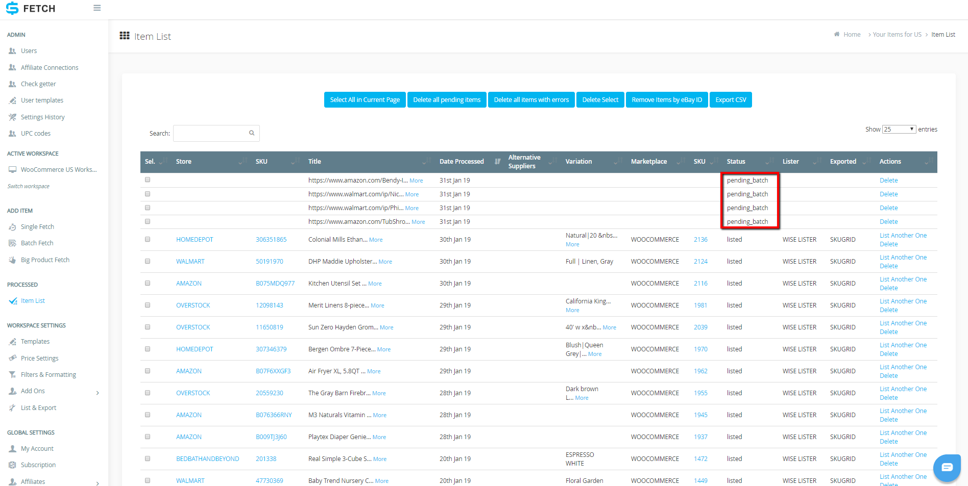Click the Affiliate Connections icon

pos(12,67)
